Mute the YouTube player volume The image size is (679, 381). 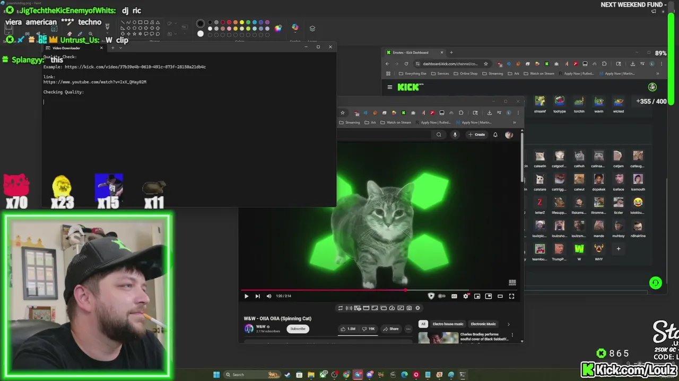[269, 296]
